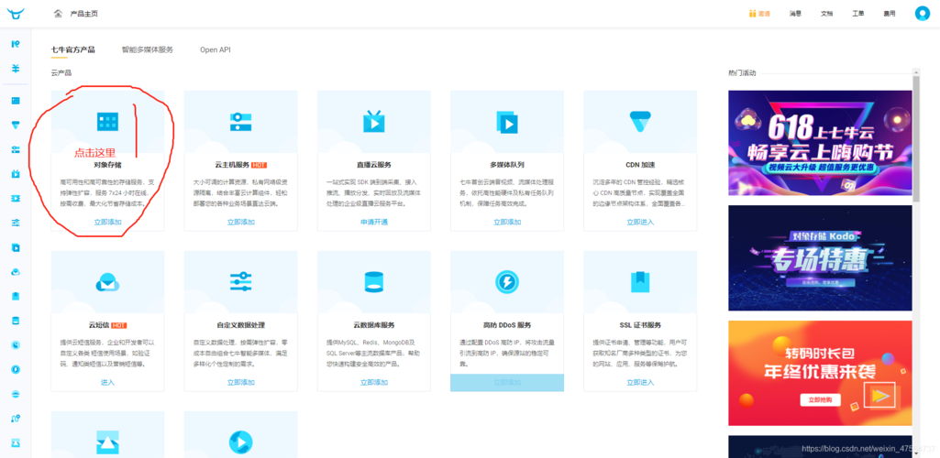
Task: Click the 高防 DDoS 服务 card lightning icon
Action: [x=506, y=281]
